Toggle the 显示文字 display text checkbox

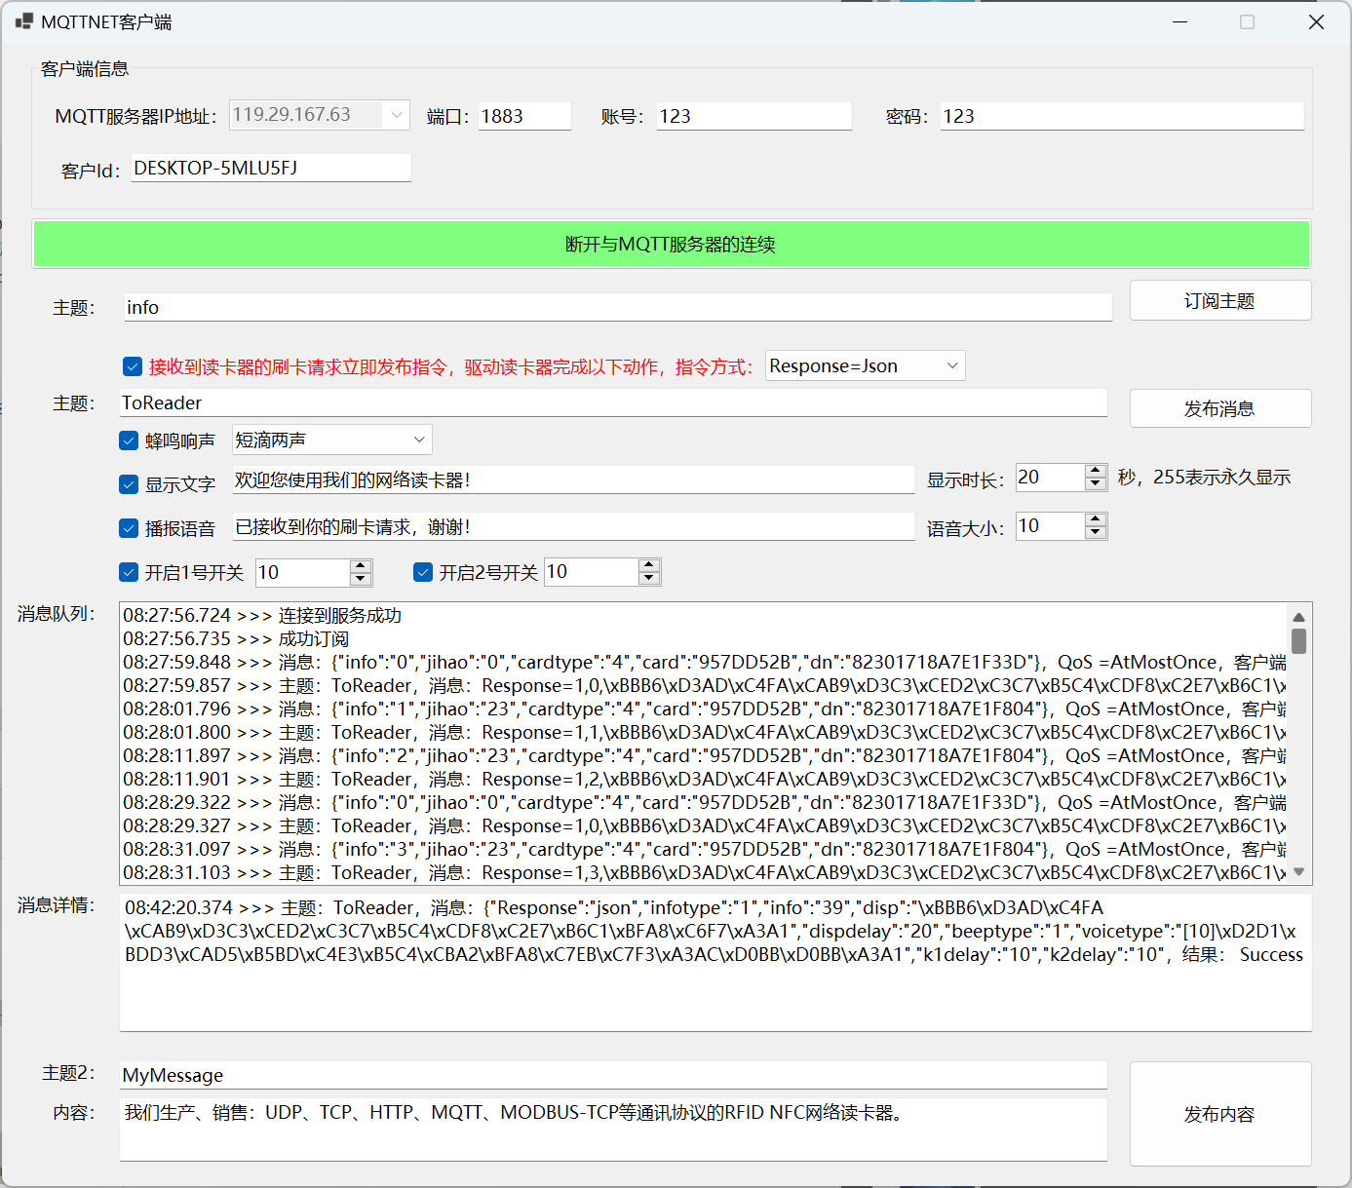pos(129,484)
